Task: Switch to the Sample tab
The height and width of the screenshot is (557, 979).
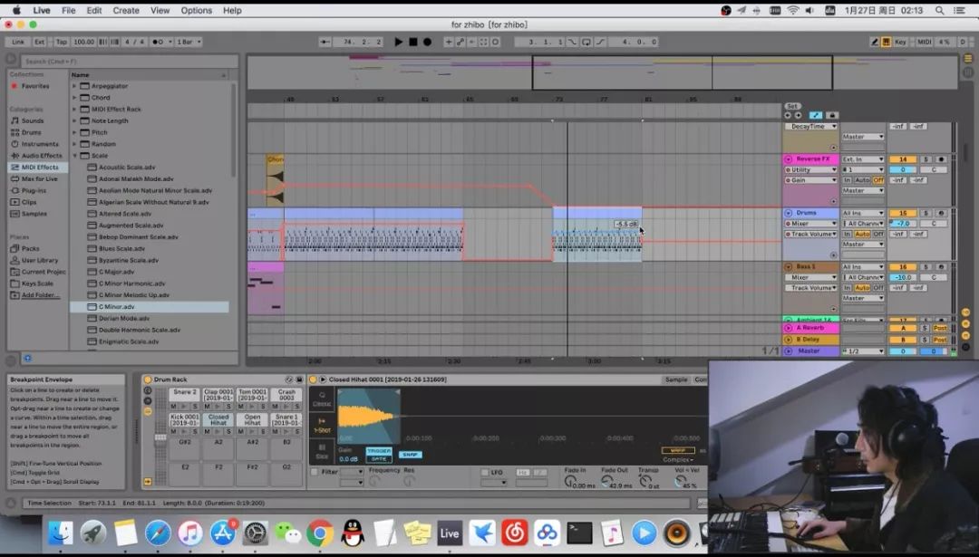Action: (x=676, y=379)
